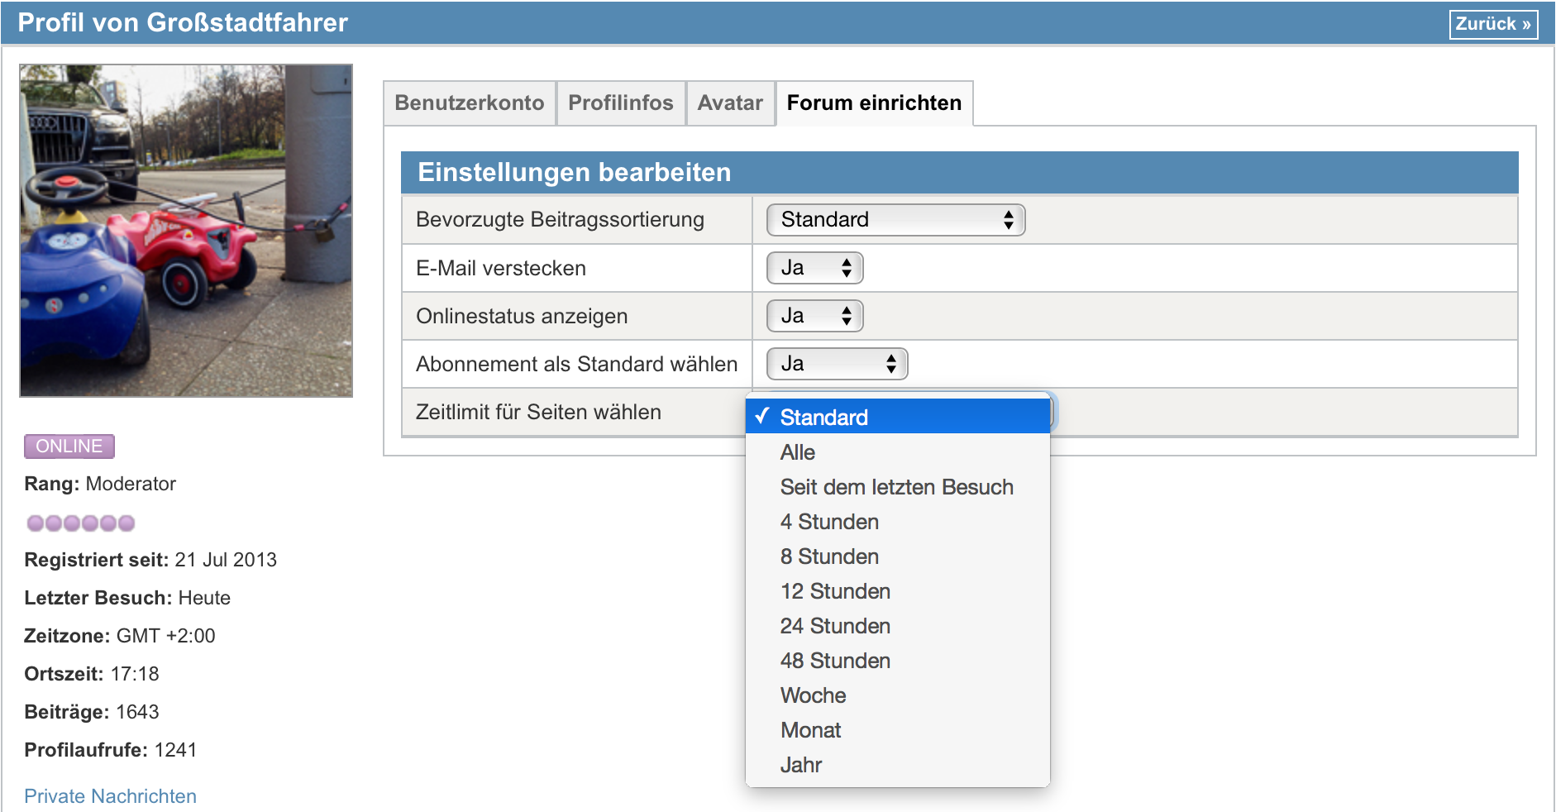Open the Benutzerkonto tab
The image size is (1556, 812).
469,103
